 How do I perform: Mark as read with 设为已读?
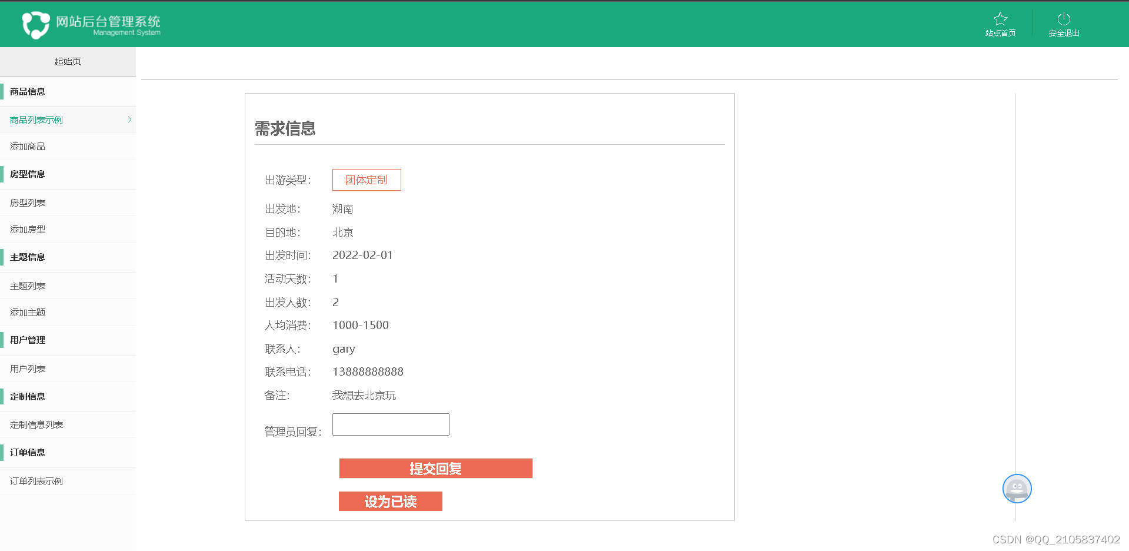click(x=391, y=502)
